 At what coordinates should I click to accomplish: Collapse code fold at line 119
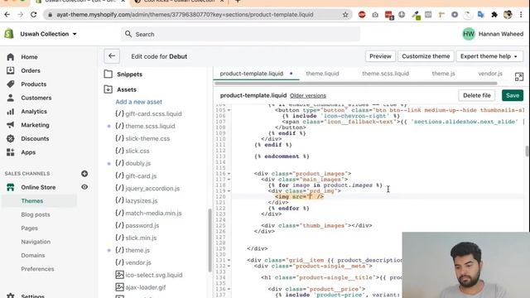click(x=229, y=191)
